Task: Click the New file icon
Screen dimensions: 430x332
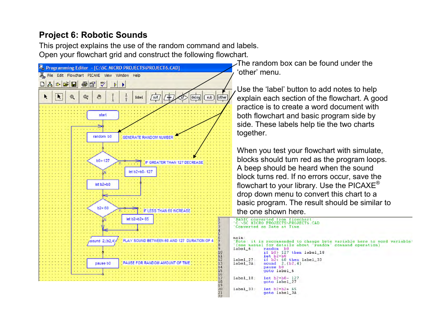Action: [42, 84]
